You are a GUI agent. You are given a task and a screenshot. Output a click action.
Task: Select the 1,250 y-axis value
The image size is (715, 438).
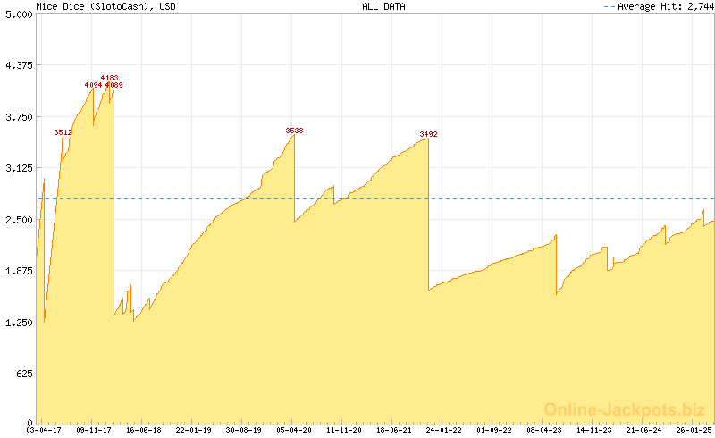(18, 322)
